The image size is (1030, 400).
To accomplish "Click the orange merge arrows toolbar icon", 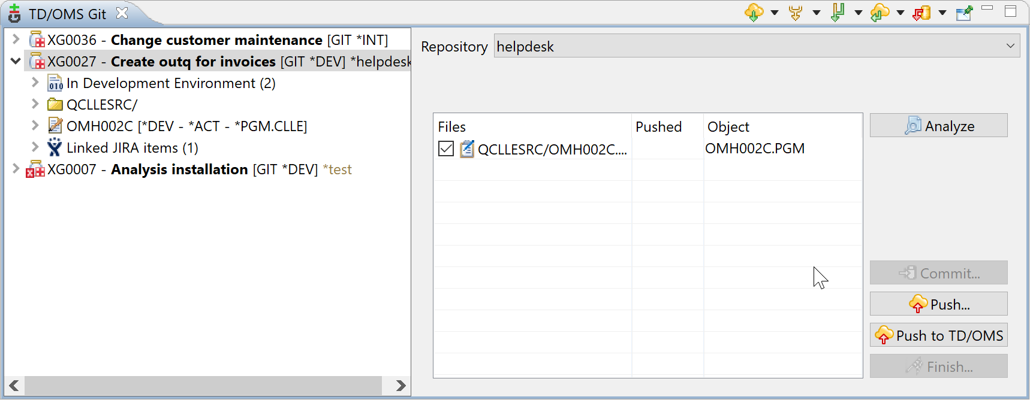I will coord(796,13).
